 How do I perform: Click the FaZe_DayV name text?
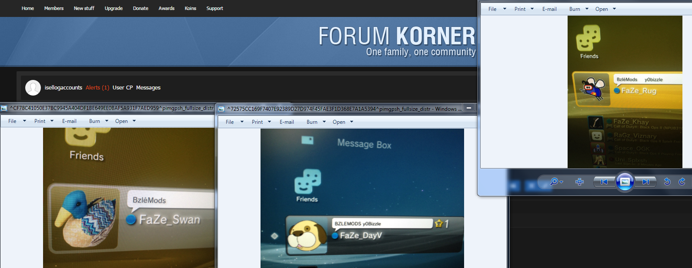point(361,235)
